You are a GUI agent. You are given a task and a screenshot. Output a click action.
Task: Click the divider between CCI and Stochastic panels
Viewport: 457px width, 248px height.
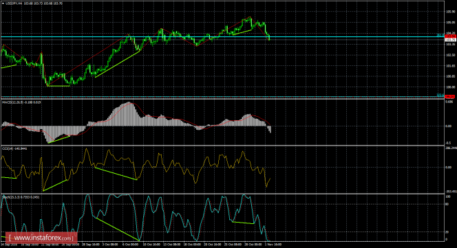click(222, 193)
